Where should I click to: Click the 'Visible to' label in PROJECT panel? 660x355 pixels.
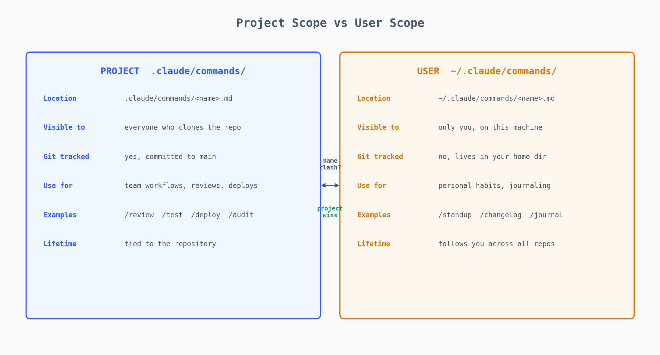(x=64, y=128)
